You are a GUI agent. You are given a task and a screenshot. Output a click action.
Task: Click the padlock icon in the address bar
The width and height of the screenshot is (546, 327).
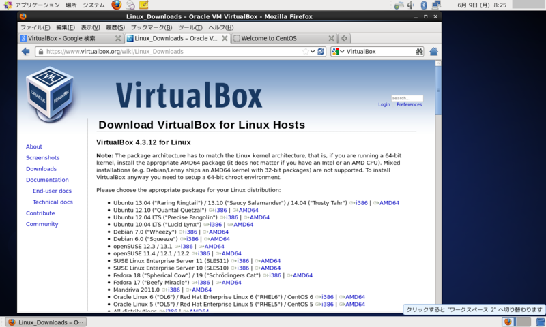point(41,51)
